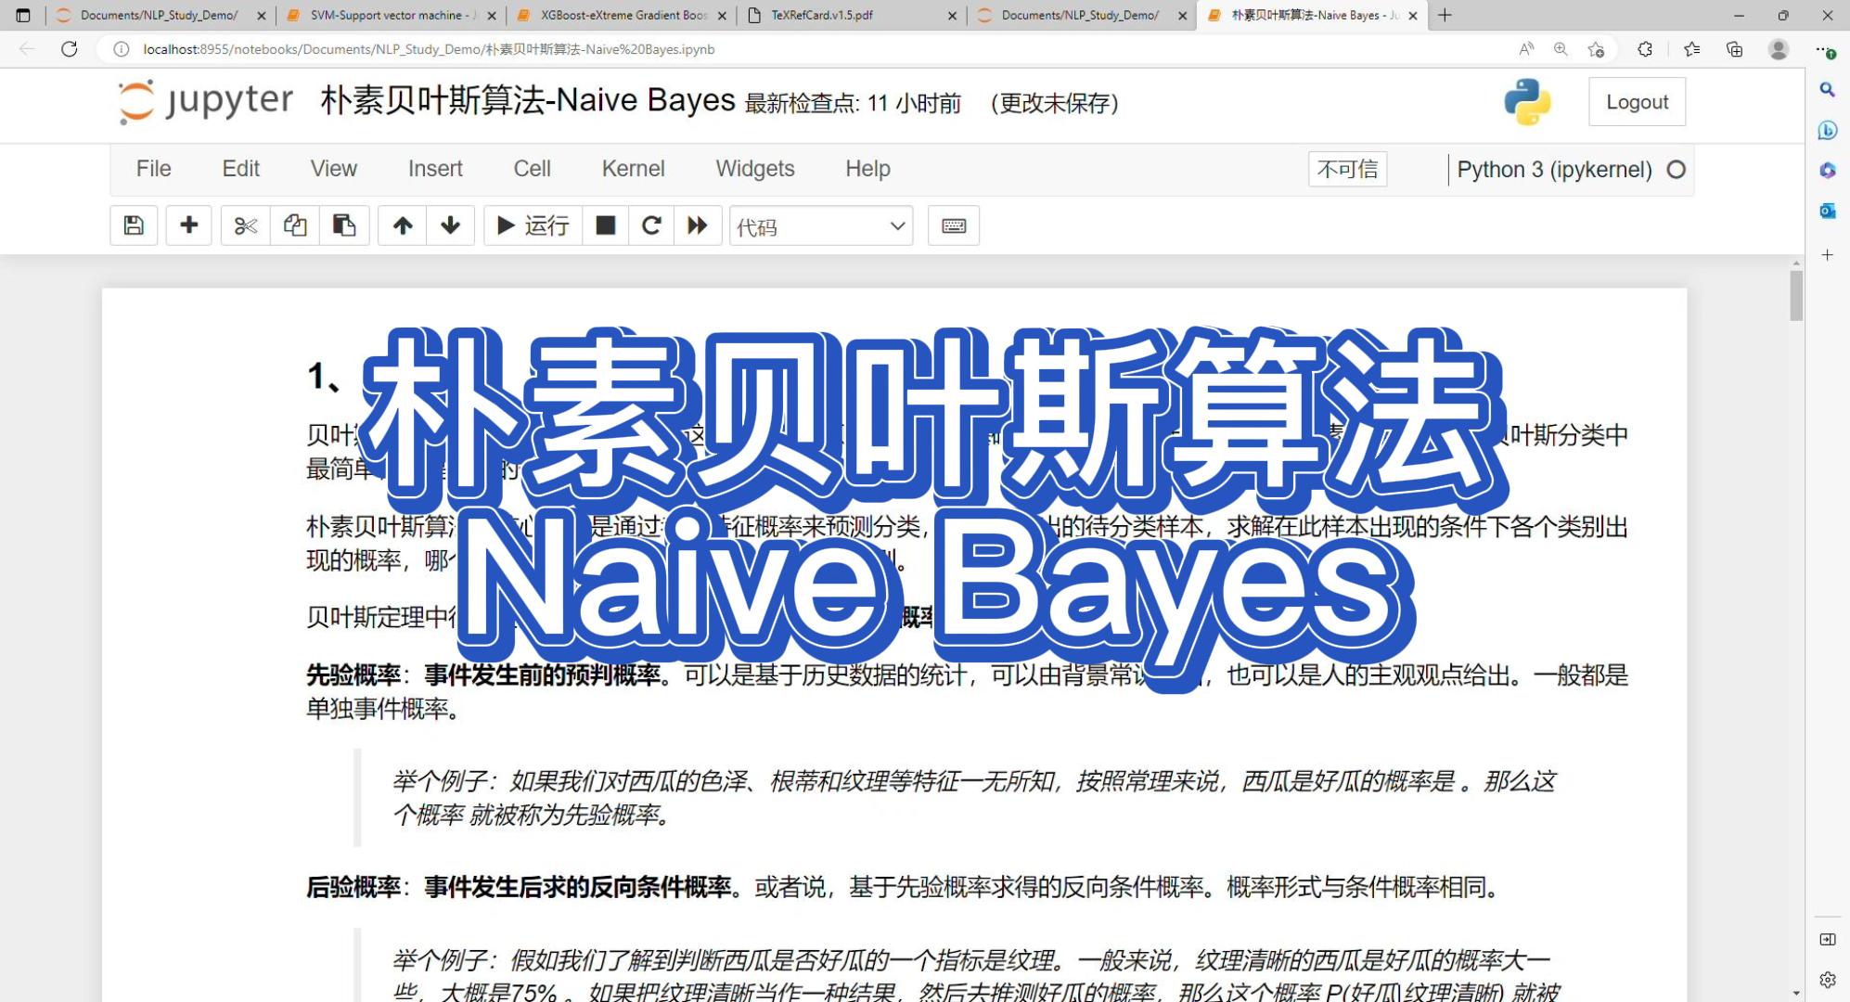1850x1002 pixels.
Task: Cut selected cells with the scissors icon
Action: [246, 225]
